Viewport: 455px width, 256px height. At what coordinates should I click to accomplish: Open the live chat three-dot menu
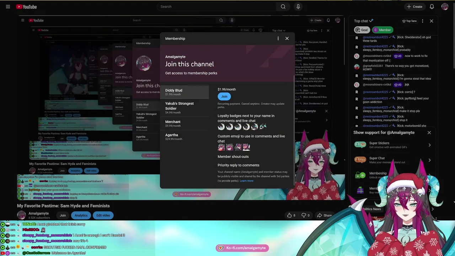(423, 21)
